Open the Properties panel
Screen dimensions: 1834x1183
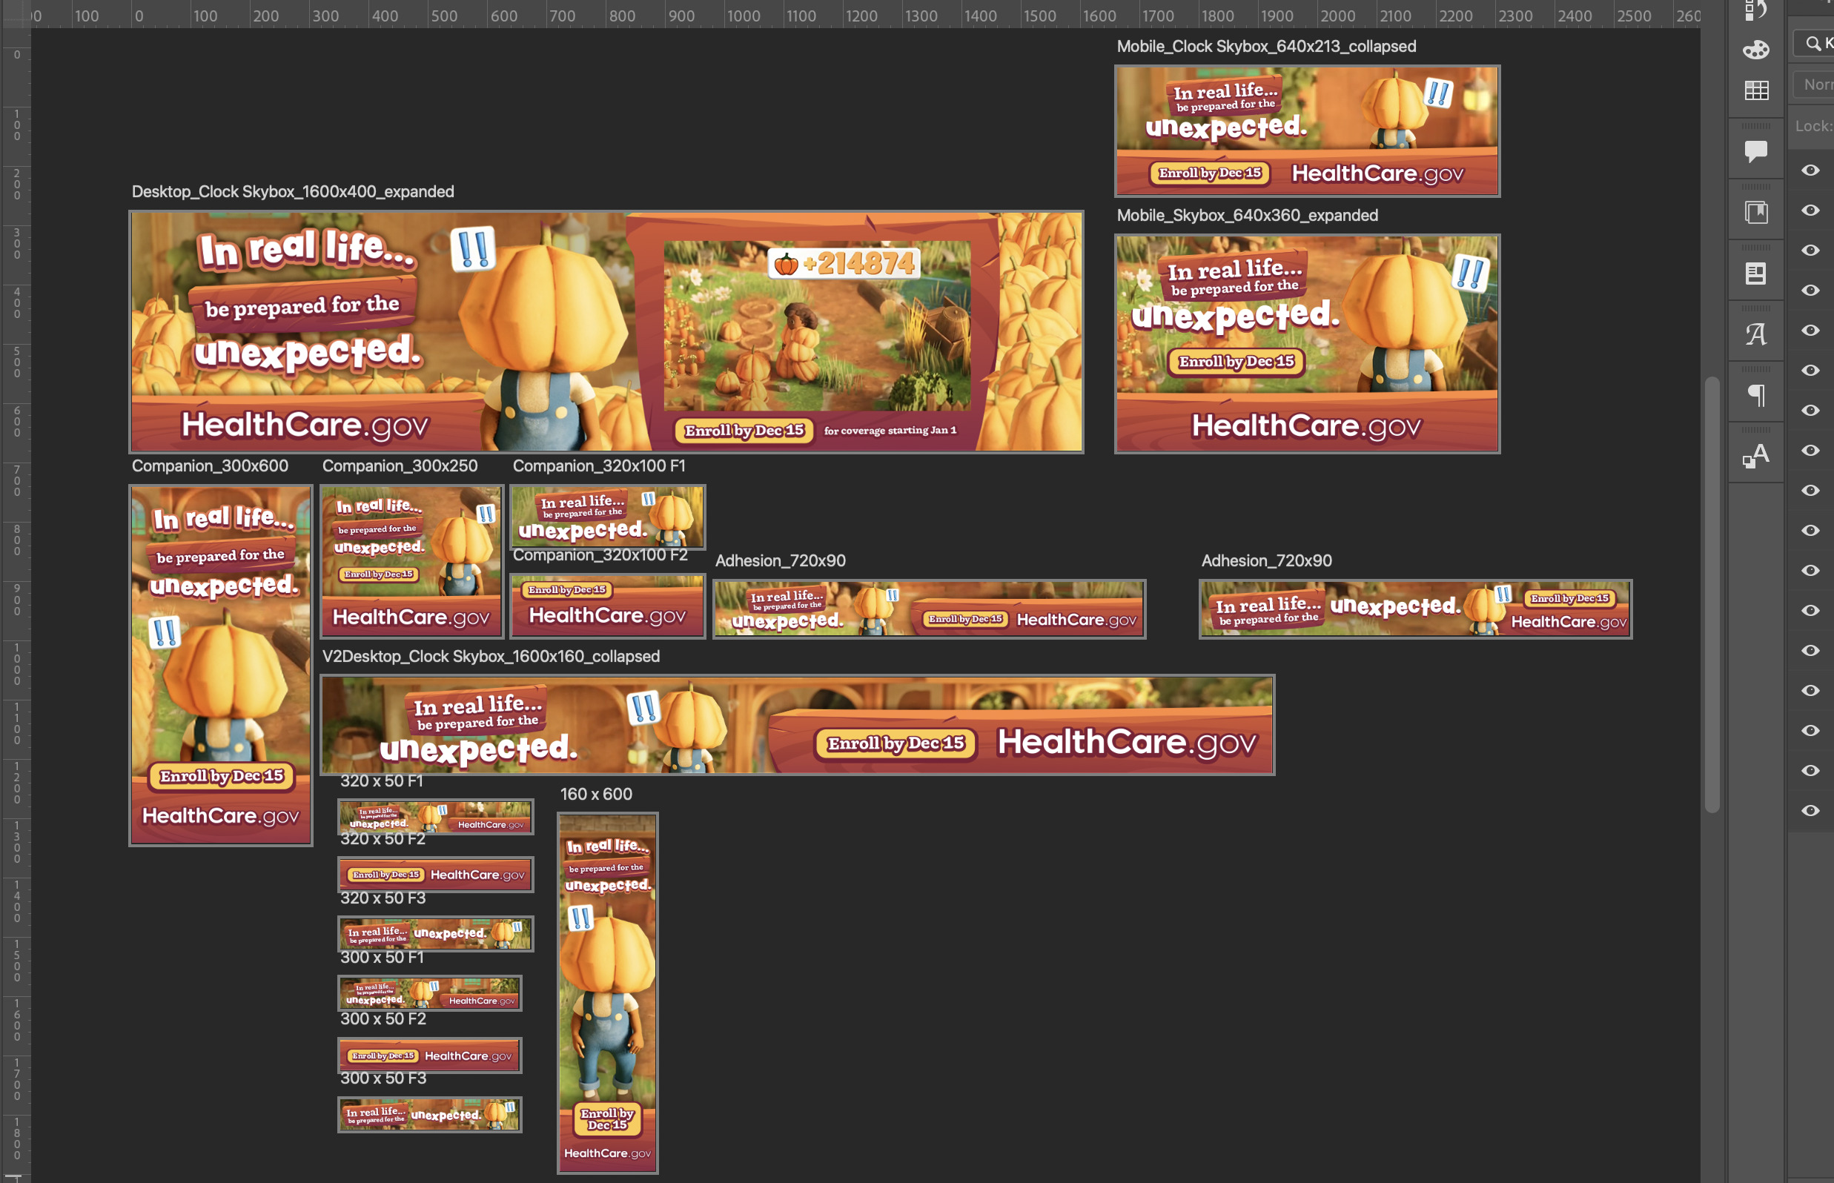(1755, 272)
